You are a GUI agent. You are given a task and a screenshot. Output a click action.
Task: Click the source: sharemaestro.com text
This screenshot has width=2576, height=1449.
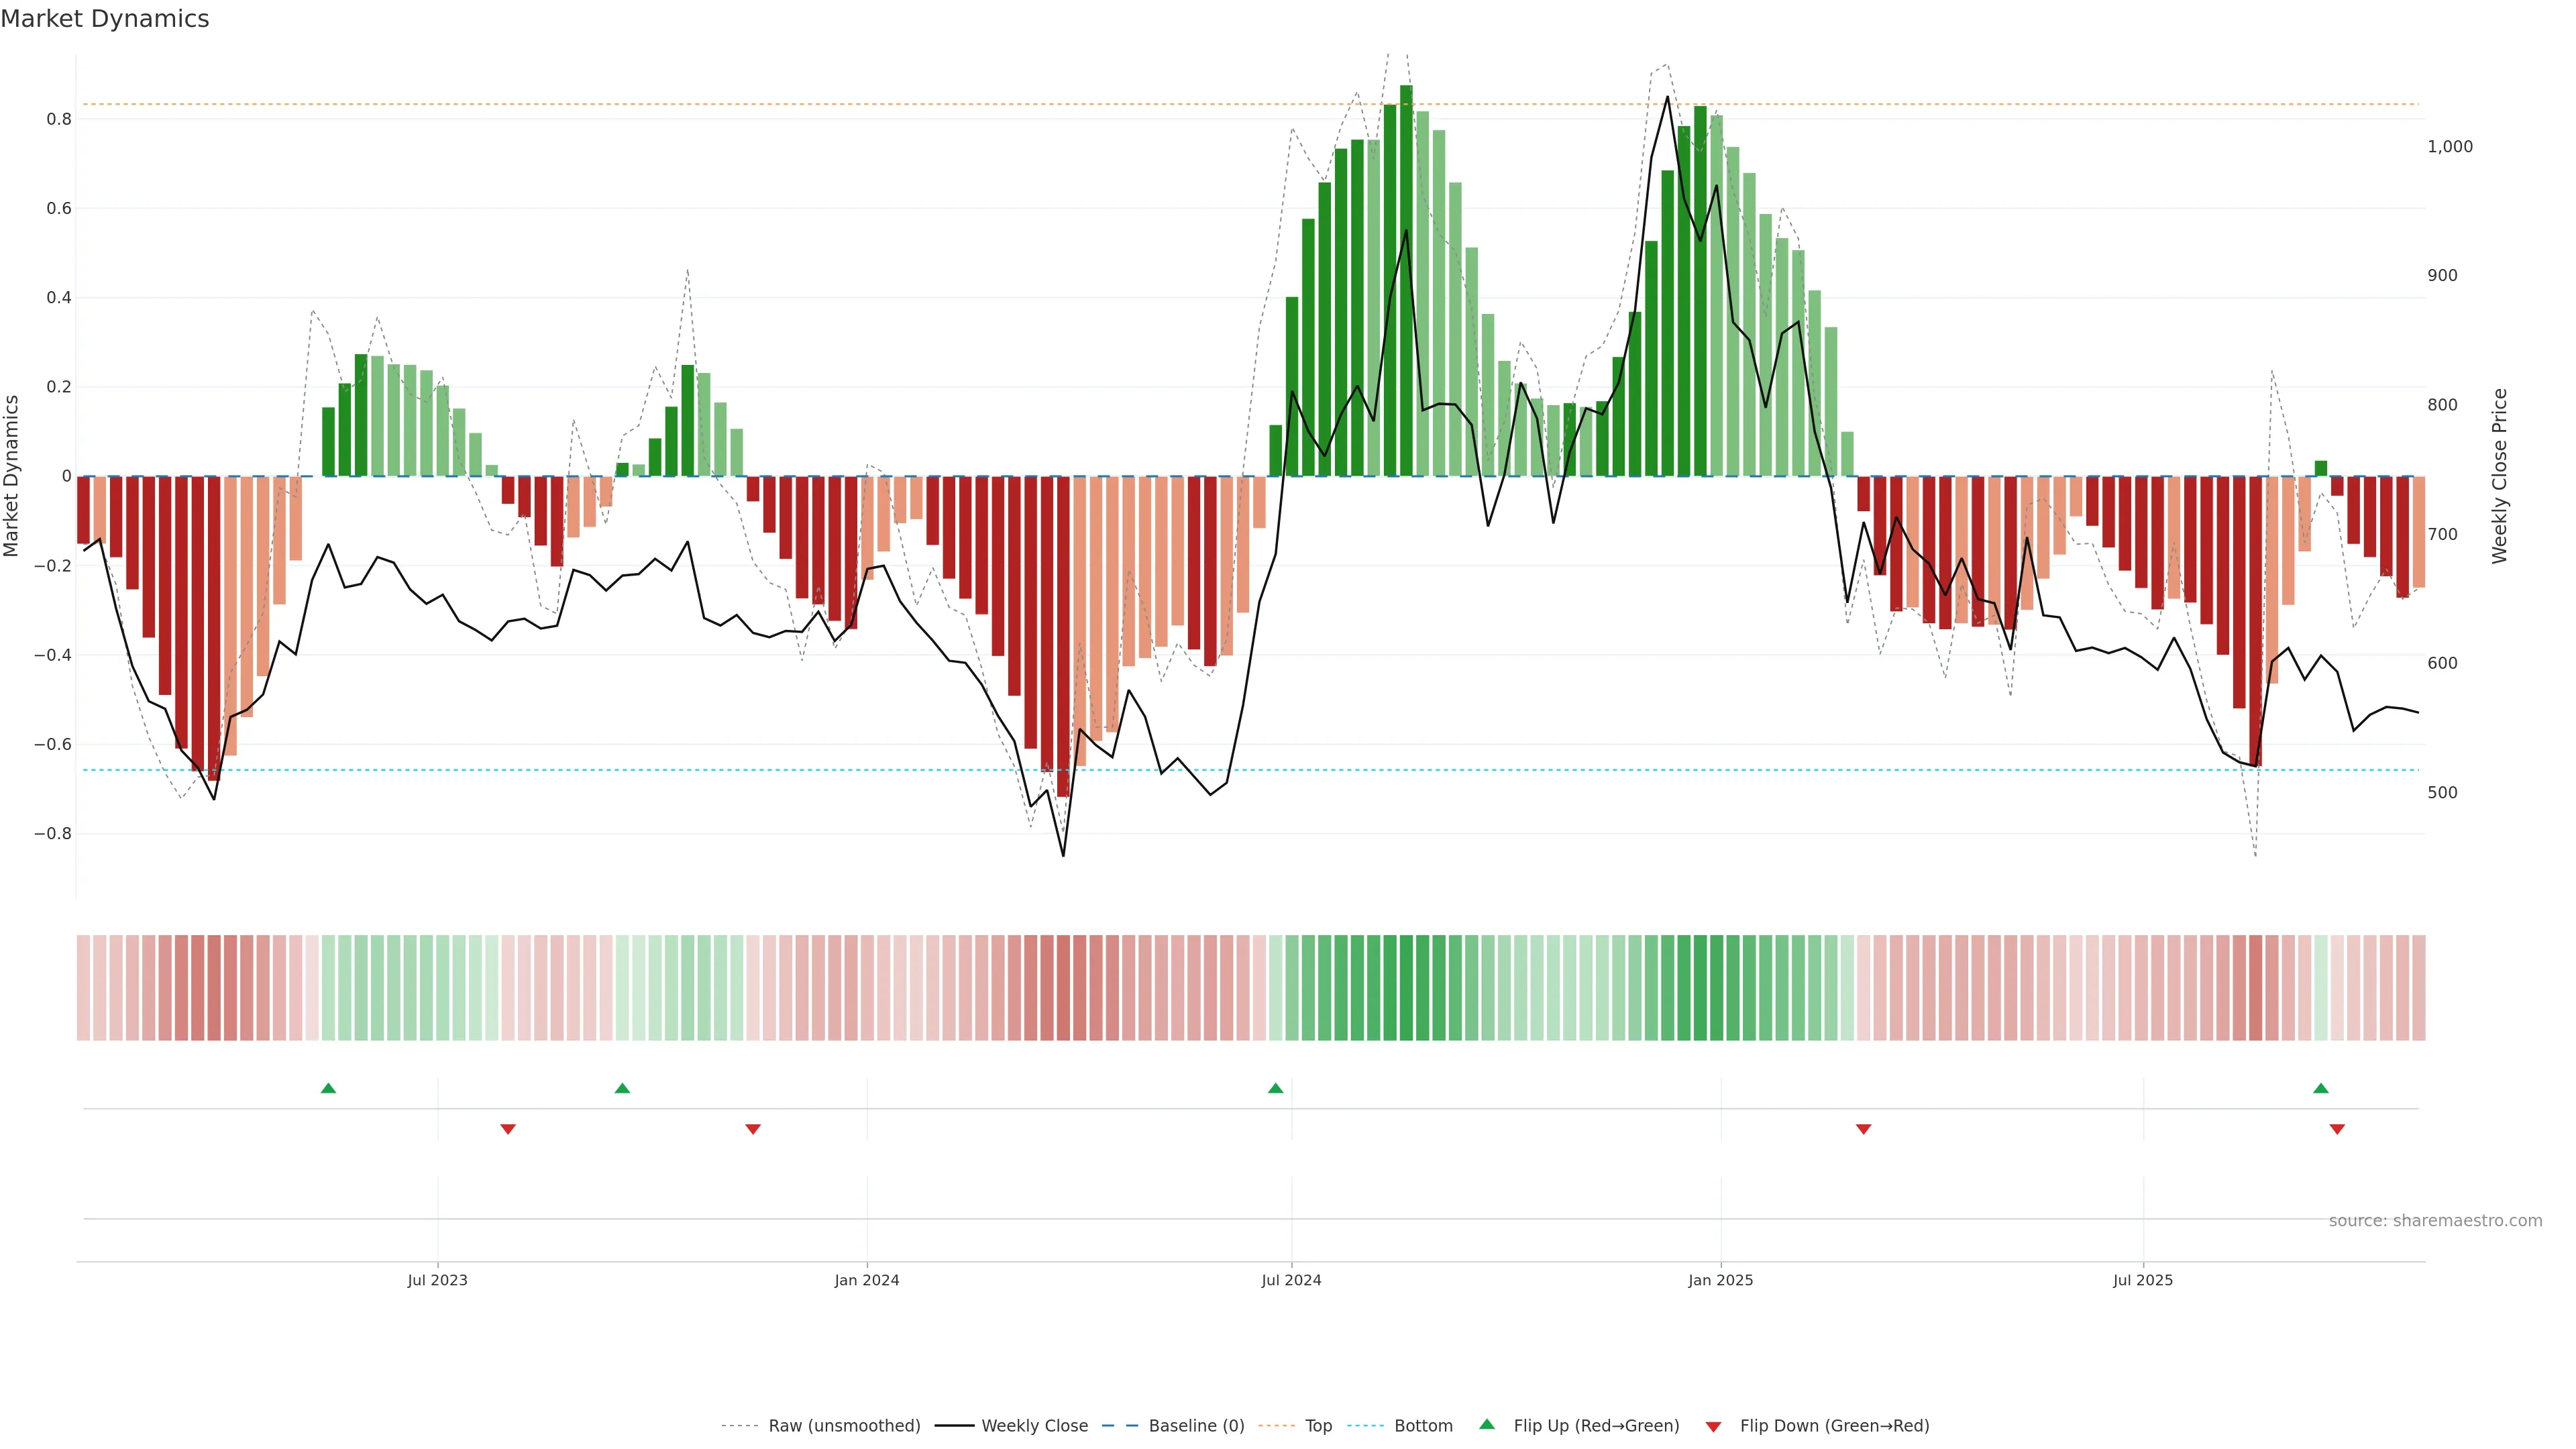click(x=2435, y=1221)
